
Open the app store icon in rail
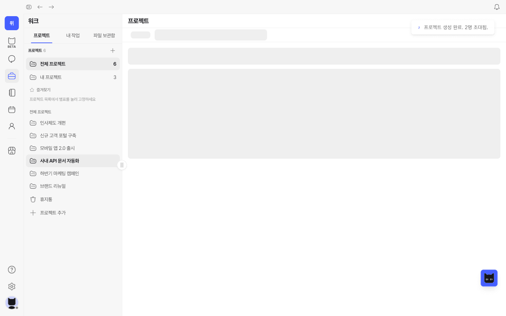[x=12, y=151]
